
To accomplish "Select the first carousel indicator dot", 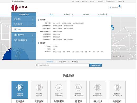I will click(114, 56).
